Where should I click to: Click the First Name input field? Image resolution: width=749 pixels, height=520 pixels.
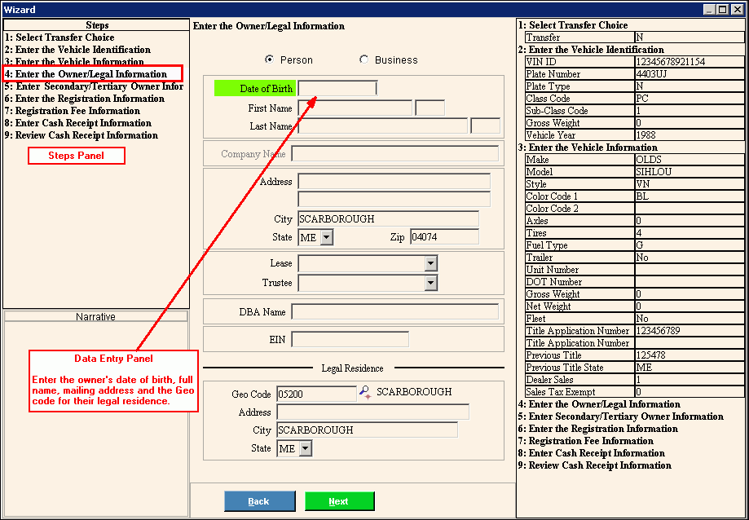(355, 108)
